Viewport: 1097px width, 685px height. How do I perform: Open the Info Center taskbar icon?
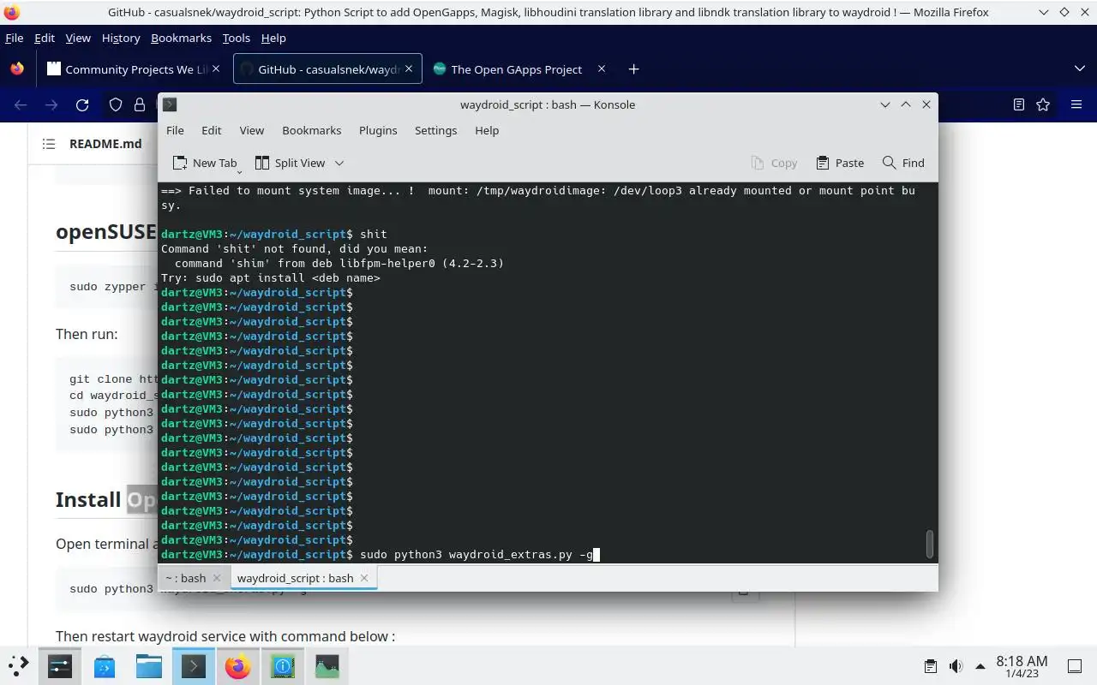tap(283, 665)
